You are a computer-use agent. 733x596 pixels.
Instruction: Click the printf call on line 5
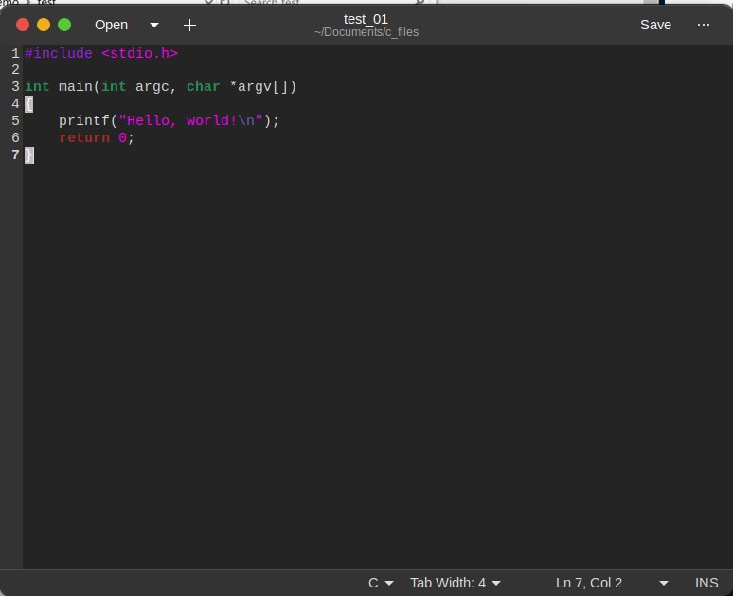(x=84, y=120)
